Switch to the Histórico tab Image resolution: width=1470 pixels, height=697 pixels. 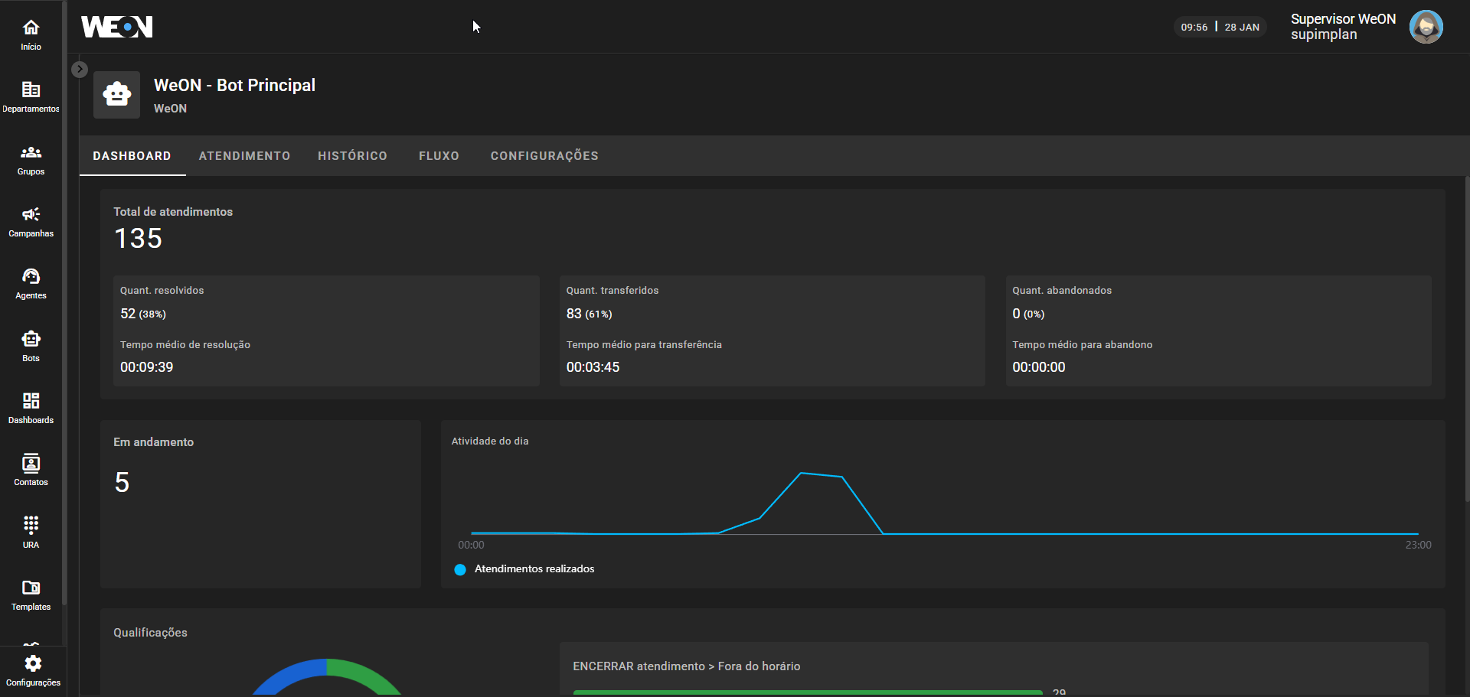pyautogui.click(x=352, y=156)
